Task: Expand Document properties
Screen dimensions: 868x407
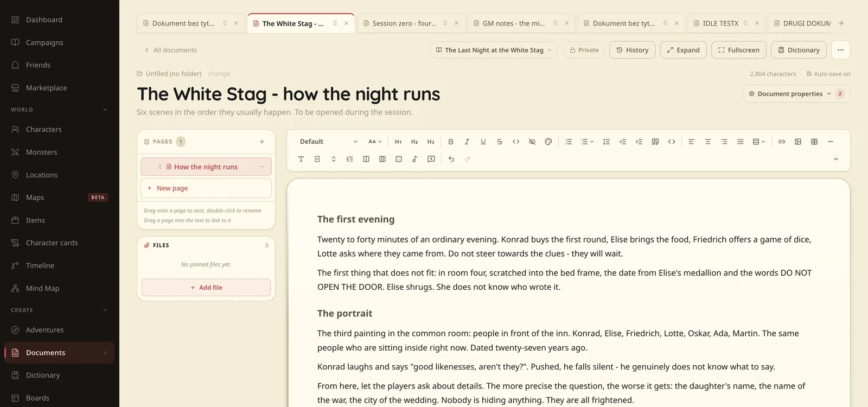Action: click(x=796, y=94)
